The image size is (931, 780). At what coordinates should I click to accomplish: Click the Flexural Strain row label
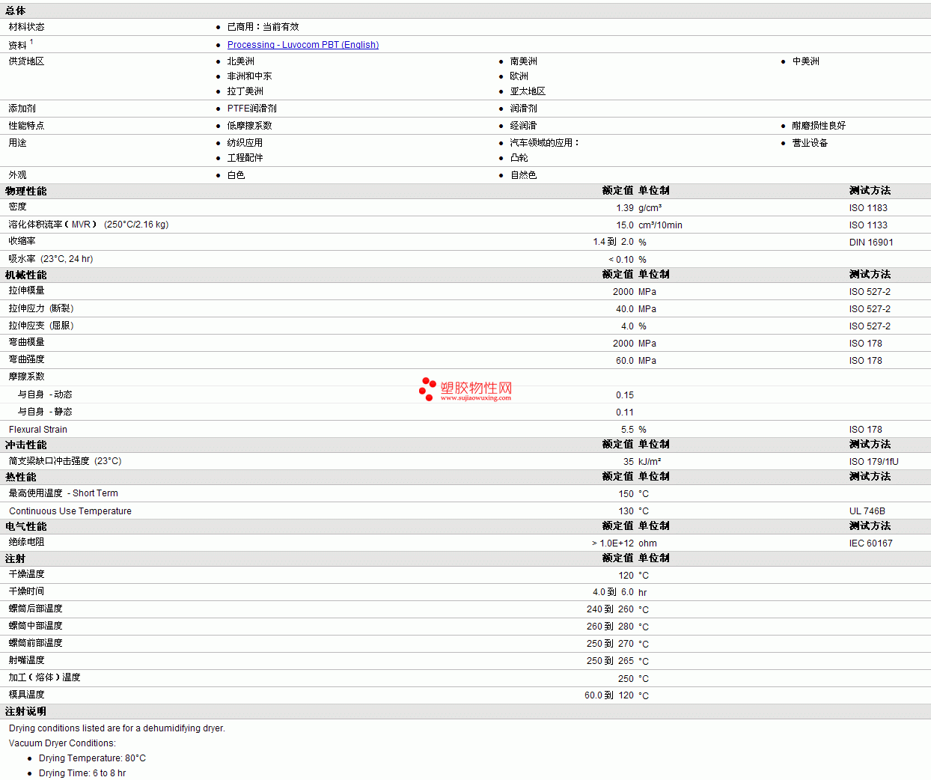coord(38,430)
